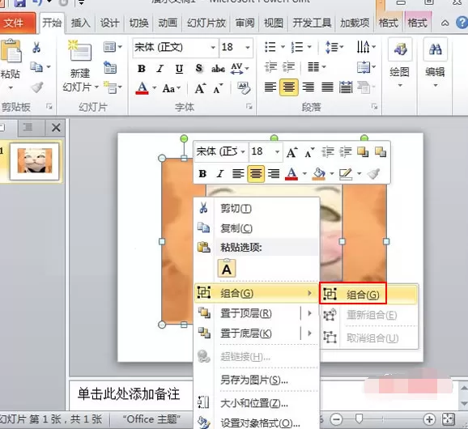The height and width of the screenshot is (429, 468).
Task: Open Font dialog launcher
Action: [x=249, y=107]
